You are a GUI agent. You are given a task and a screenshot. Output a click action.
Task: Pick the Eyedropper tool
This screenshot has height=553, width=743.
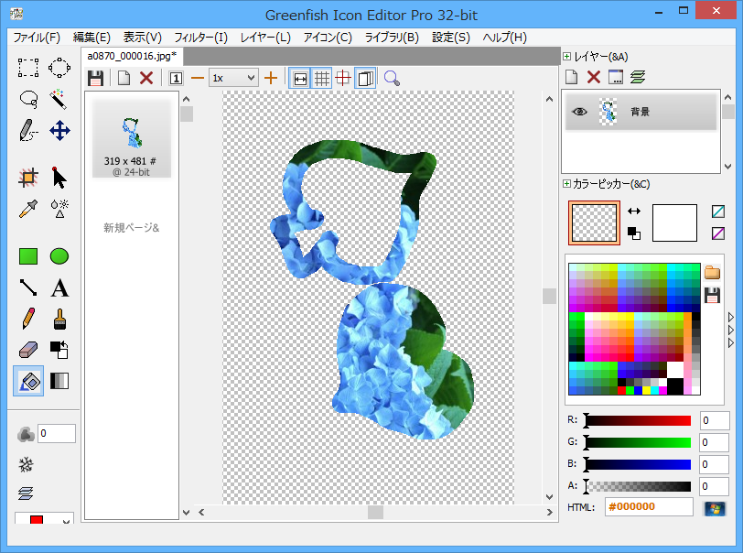click(x=28, y=208)
